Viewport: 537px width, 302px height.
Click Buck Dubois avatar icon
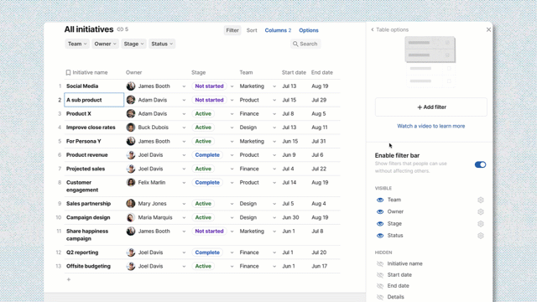[131, 128]
